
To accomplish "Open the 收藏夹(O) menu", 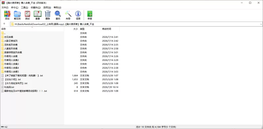I will [x=36, y=8].
